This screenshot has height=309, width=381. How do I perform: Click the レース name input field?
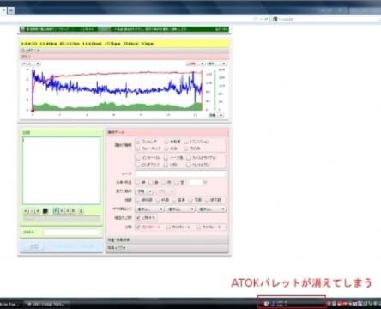(180, 173)
